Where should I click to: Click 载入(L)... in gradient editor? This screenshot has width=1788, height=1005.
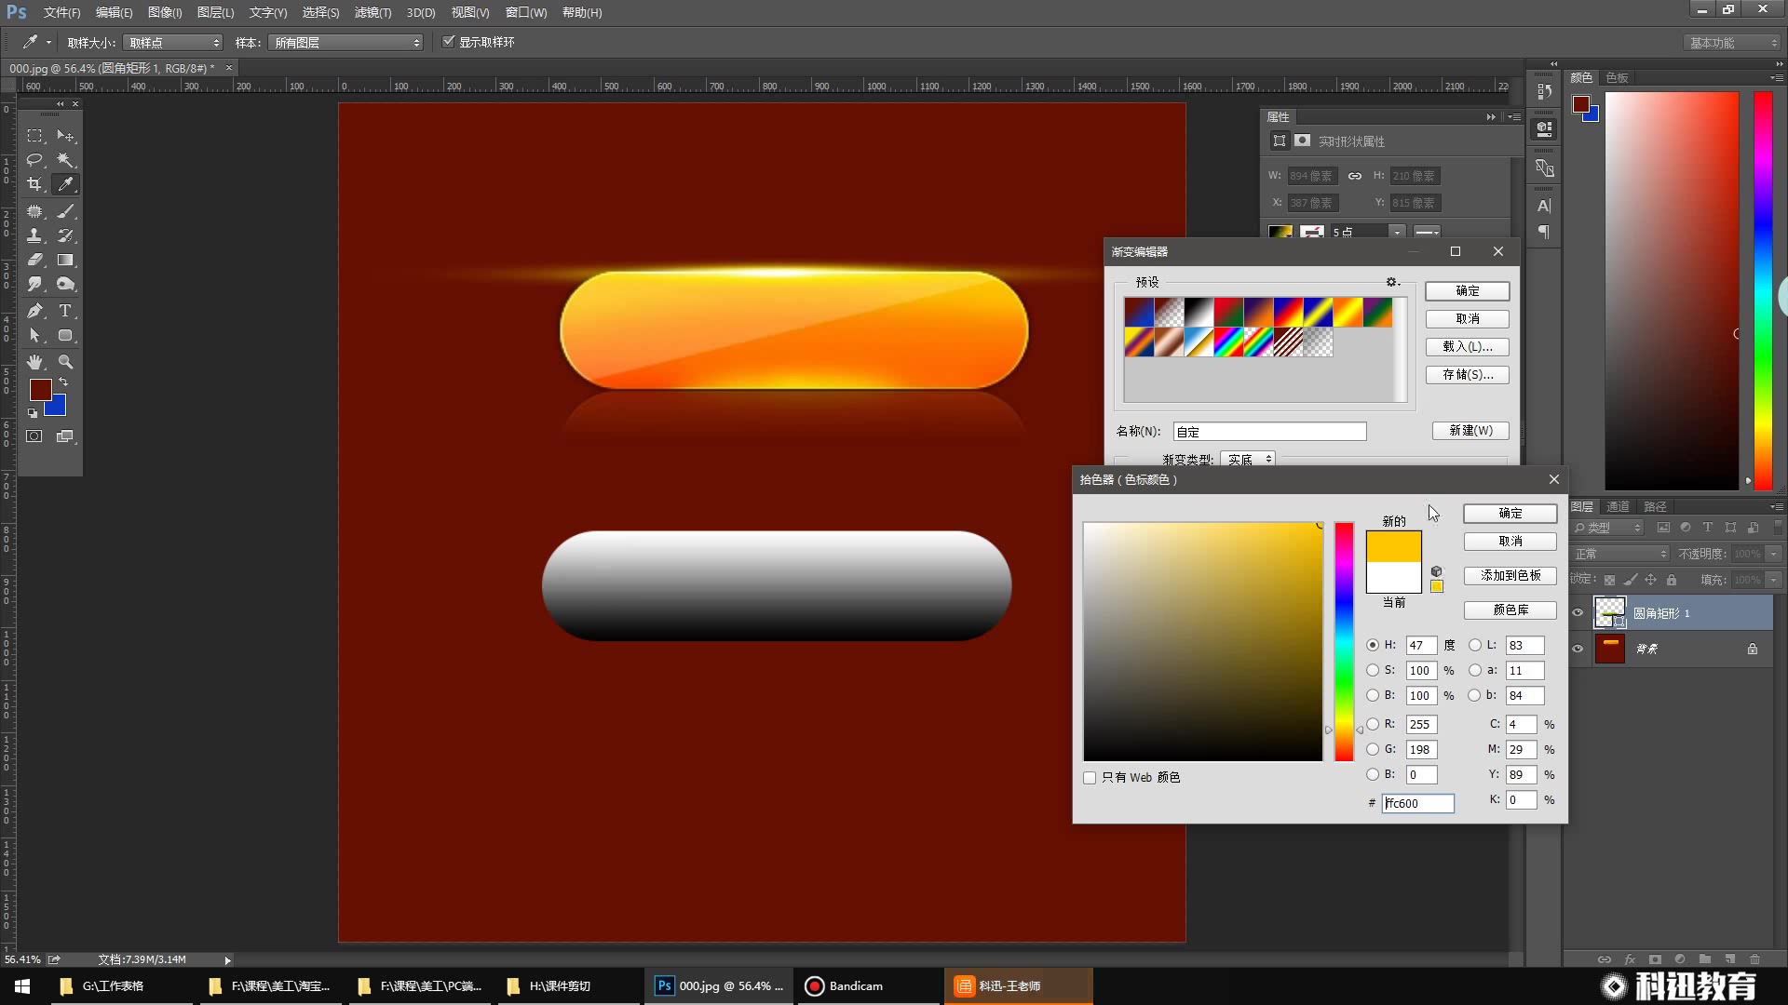[x=1468, y=347]
